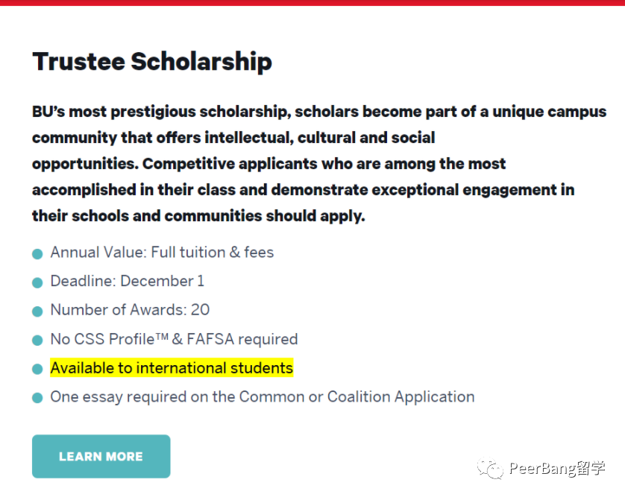
Task: Click the teal bullet beside Number of Awards
Action: tap(37, 311)
